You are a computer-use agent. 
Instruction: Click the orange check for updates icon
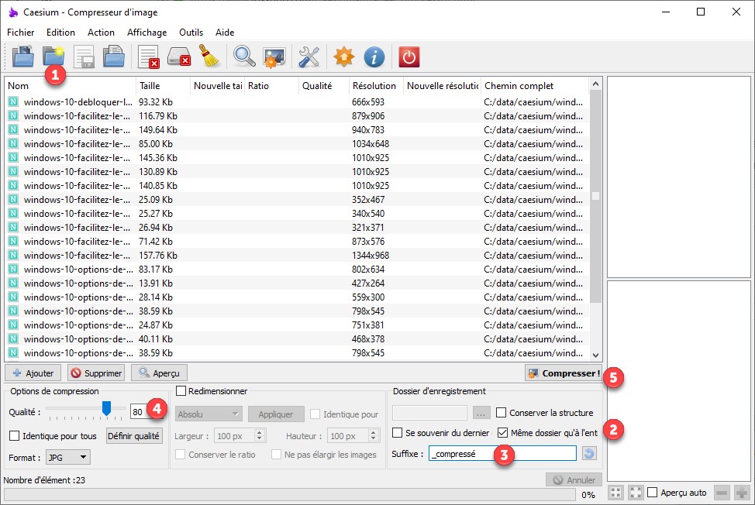click(x=344, y=57)
